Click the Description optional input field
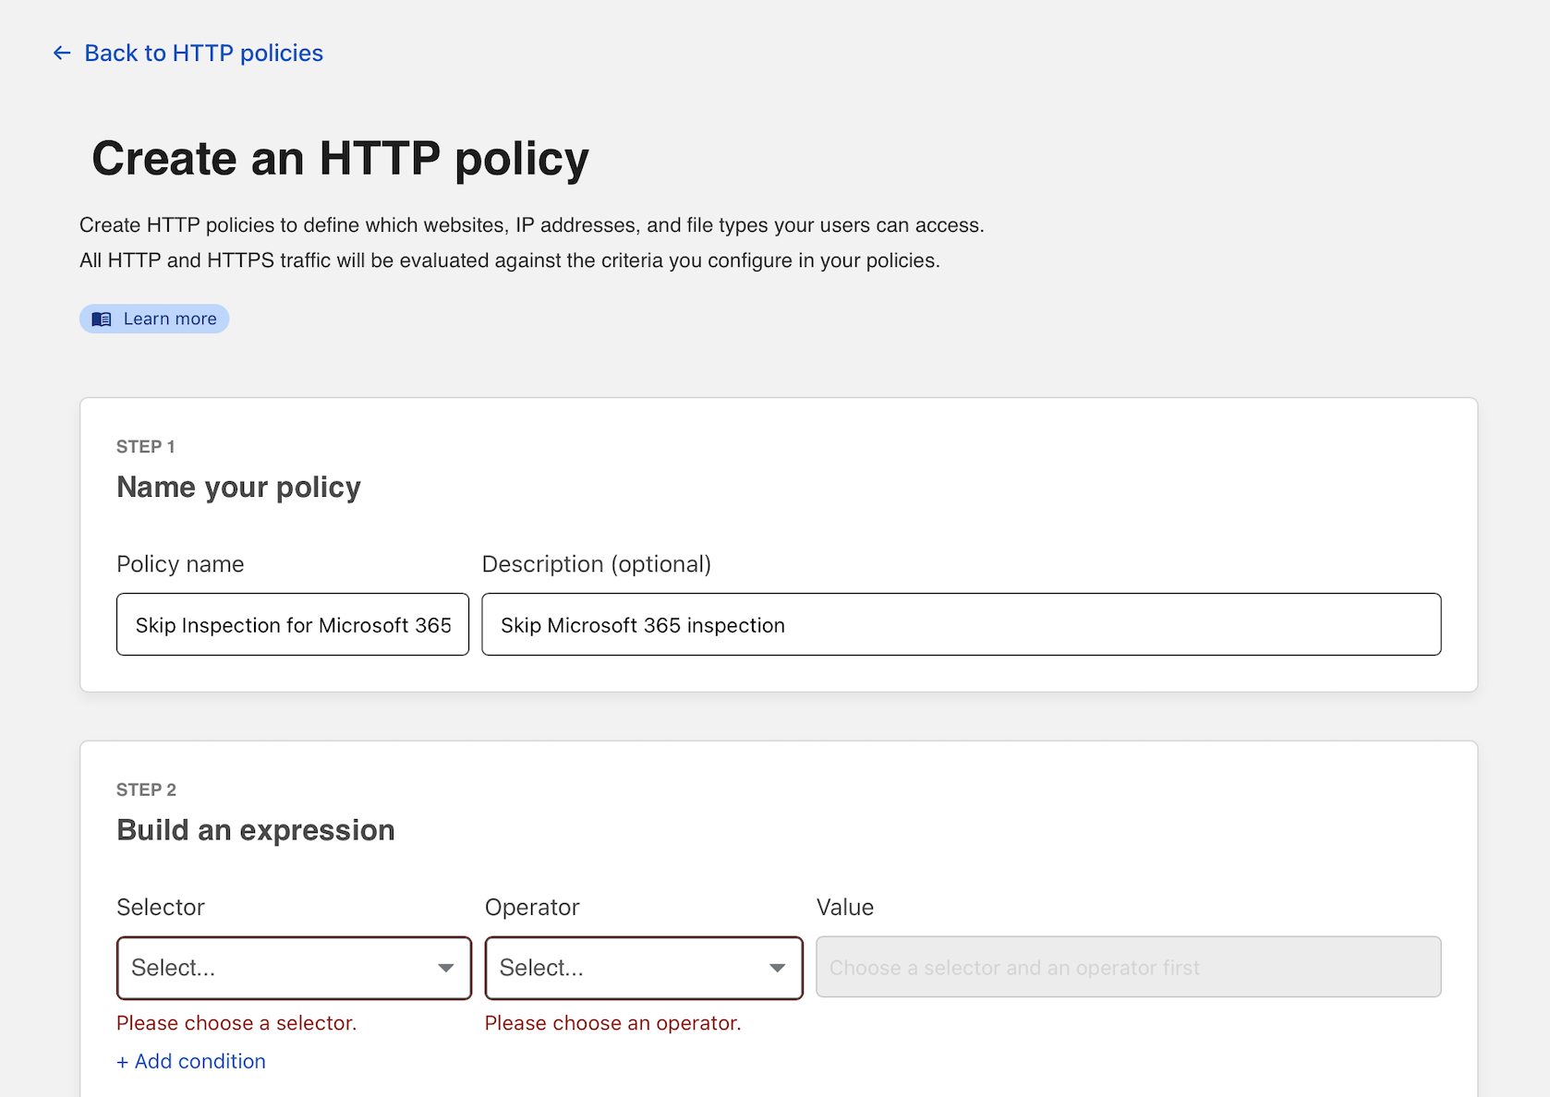1550x1097 pixels. click(x=961, y=624)
